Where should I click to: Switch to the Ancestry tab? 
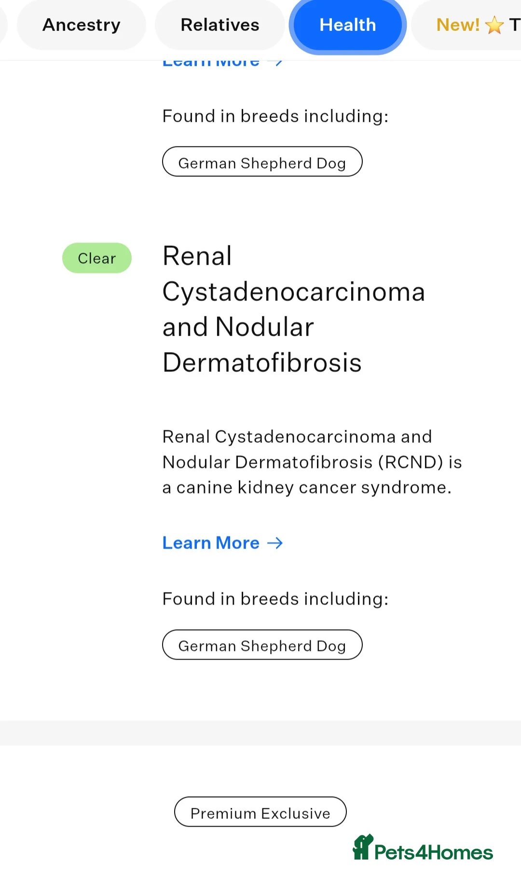(81, 25)
